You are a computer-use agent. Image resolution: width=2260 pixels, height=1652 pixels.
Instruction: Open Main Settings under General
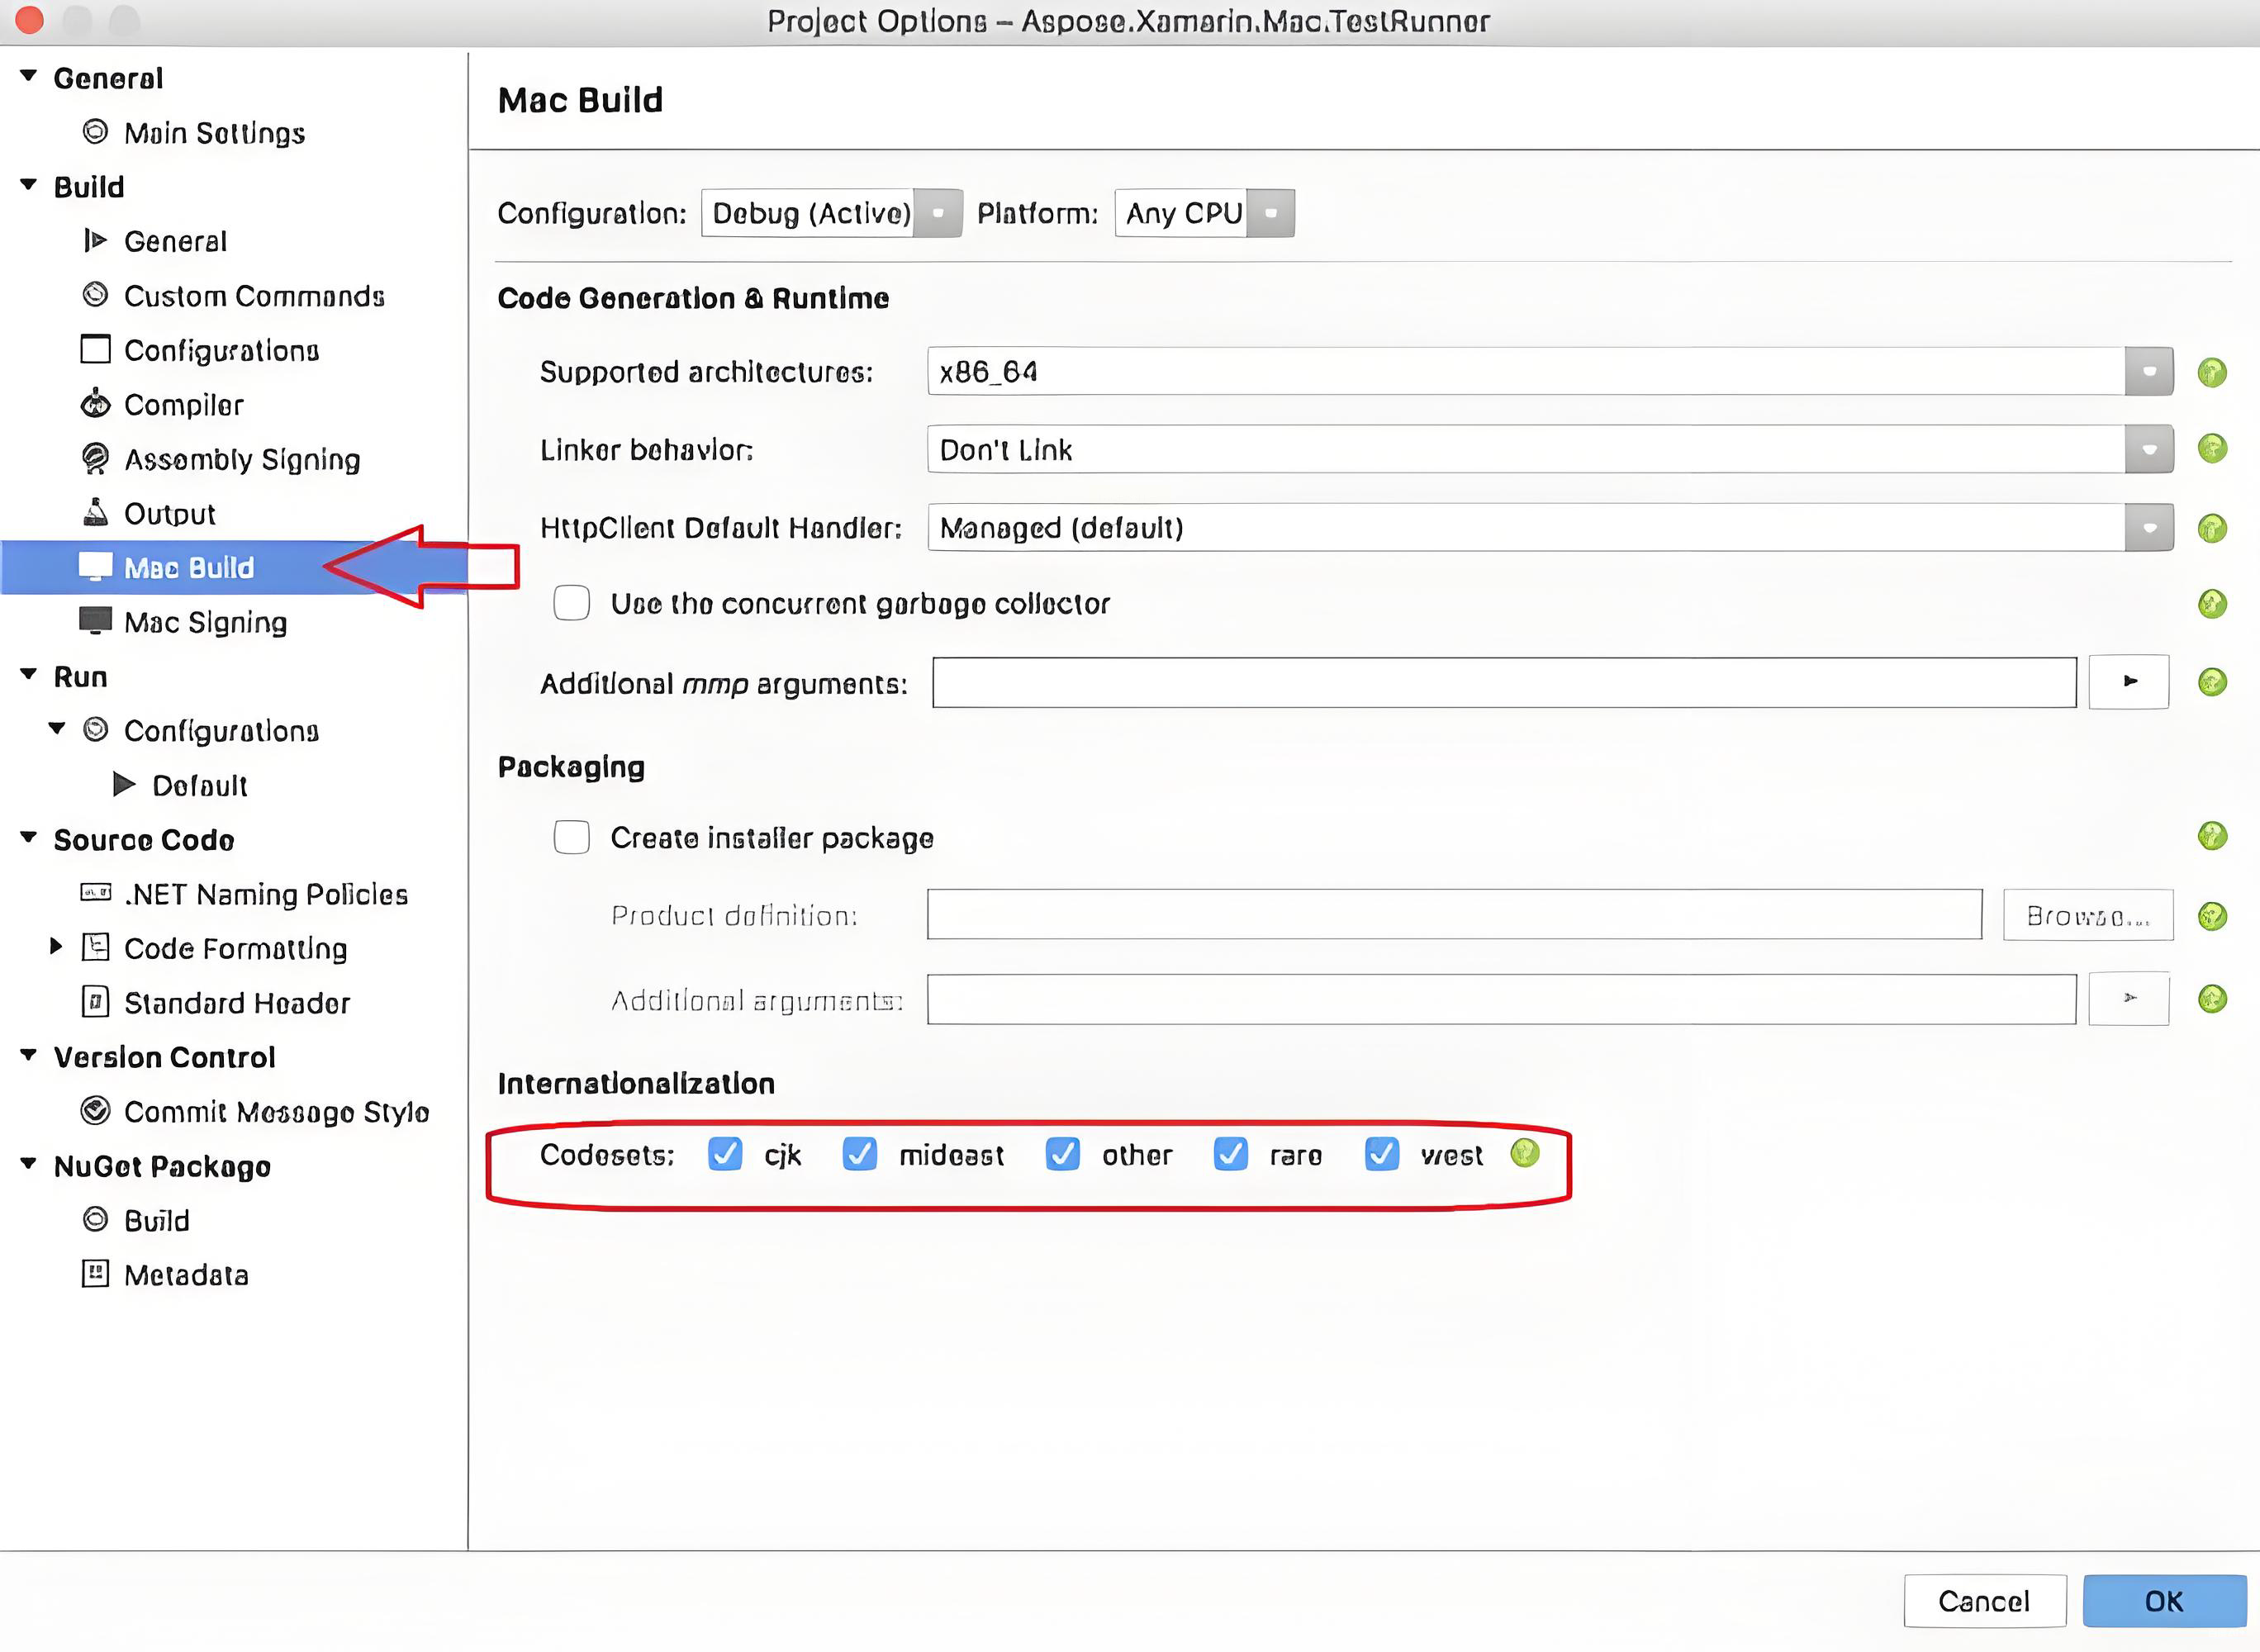point(214,133)
